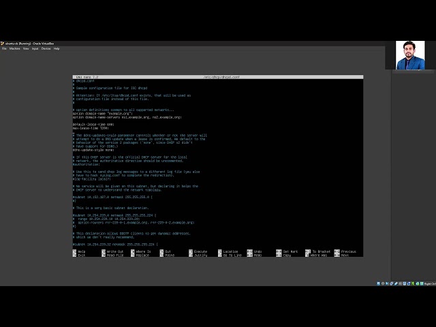Click the 'default-lease-time 600' line
This screenshot has height=327, width=436.
click(x=94, y=124)
